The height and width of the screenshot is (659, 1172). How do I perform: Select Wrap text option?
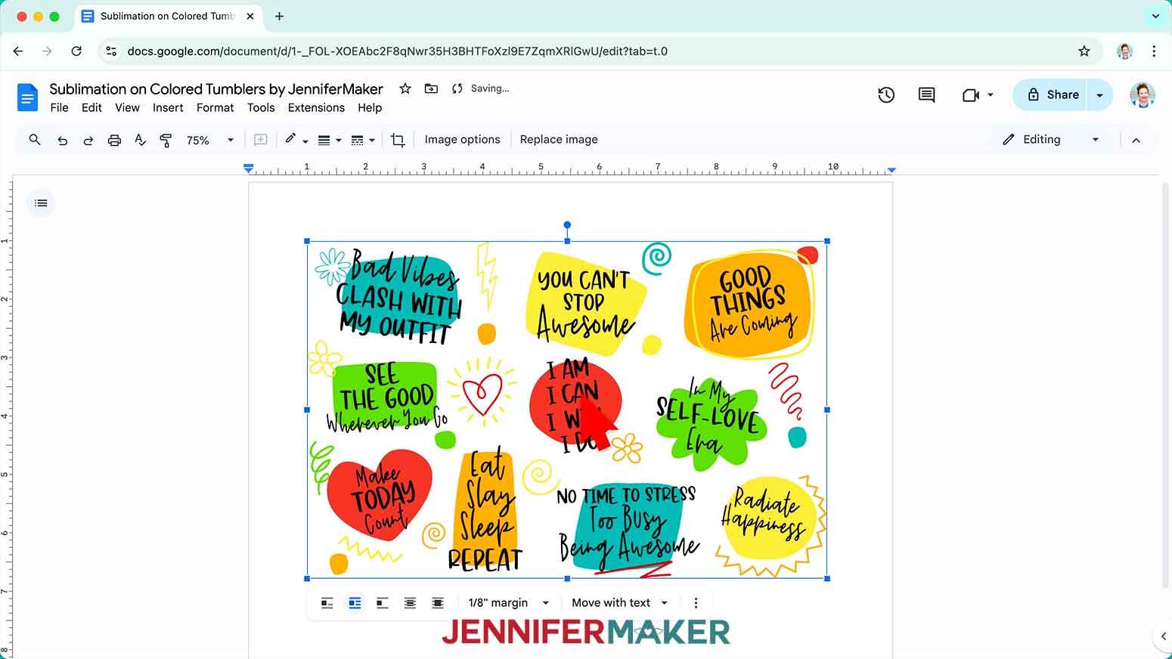tap(355, 603)
